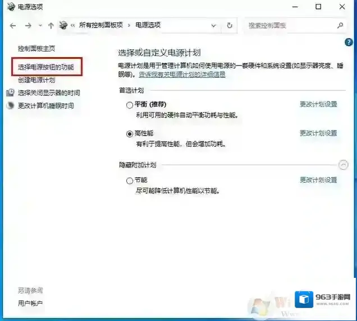Image resolution: width=357 pixels, height=321 pixels.
Task: Click the 电源选项 title bar icon
Action: pos(11,7)
